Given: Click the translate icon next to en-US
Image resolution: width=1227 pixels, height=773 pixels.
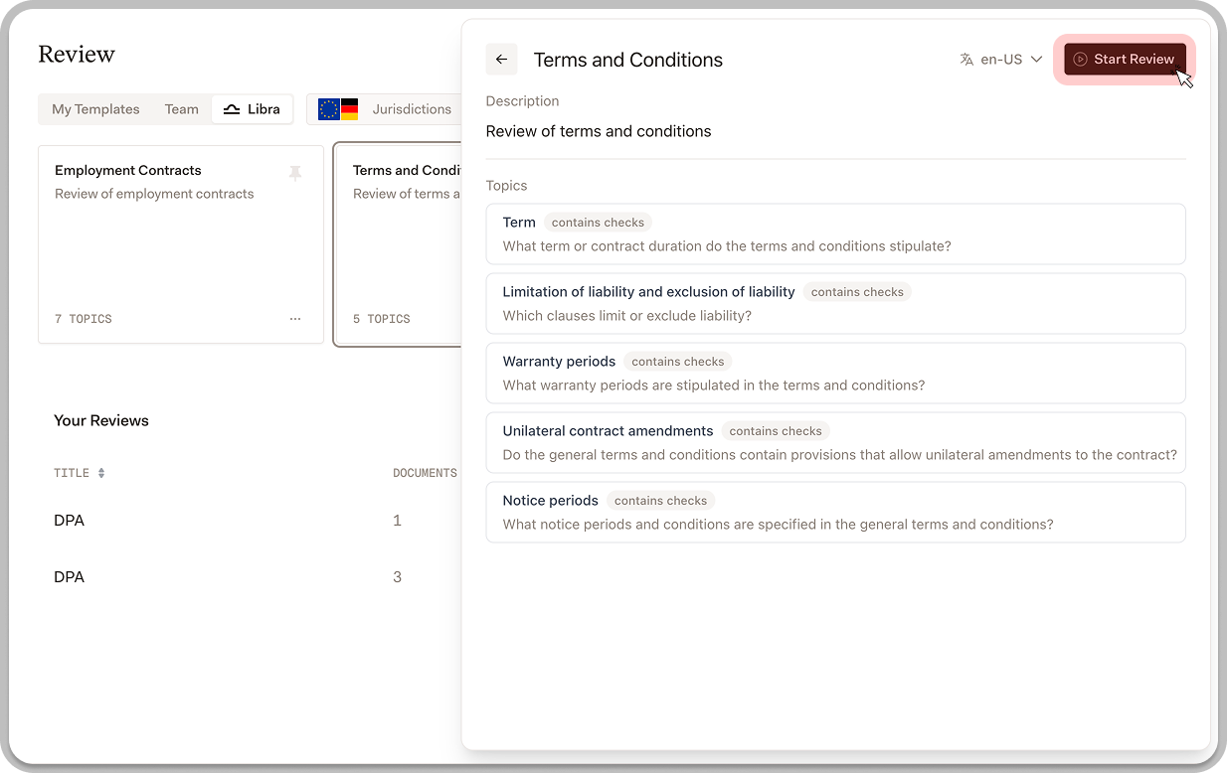Looking at the screenshot, I should 966,60.
